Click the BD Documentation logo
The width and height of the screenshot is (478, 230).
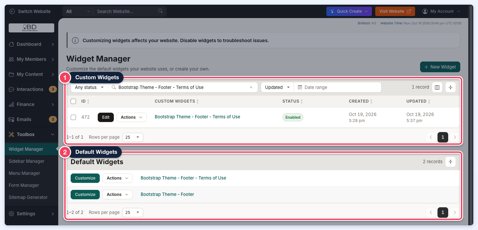click(31, 28)
